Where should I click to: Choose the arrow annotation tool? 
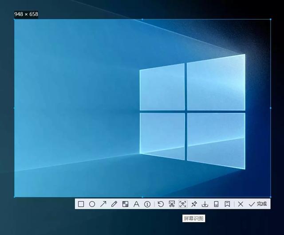click(103, 204)
